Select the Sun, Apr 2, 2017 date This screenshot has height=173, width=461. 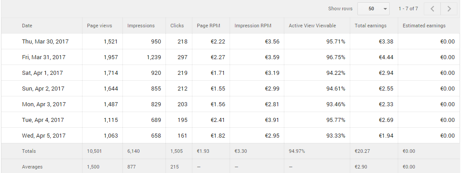tap(43, 89)
